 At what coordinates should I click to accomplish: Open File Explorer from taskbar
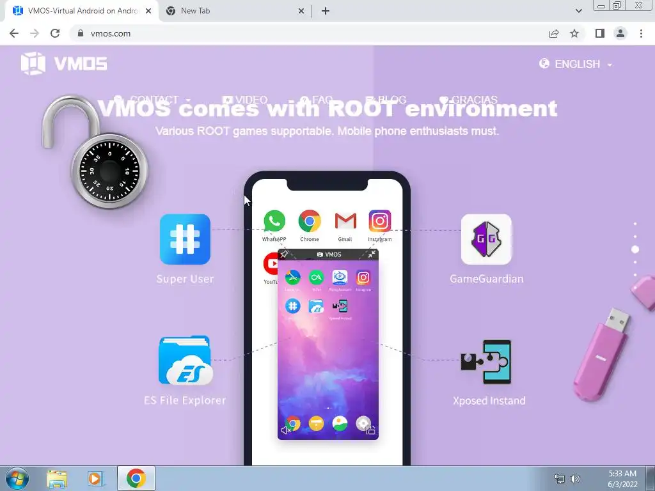(x=57, y=479)
